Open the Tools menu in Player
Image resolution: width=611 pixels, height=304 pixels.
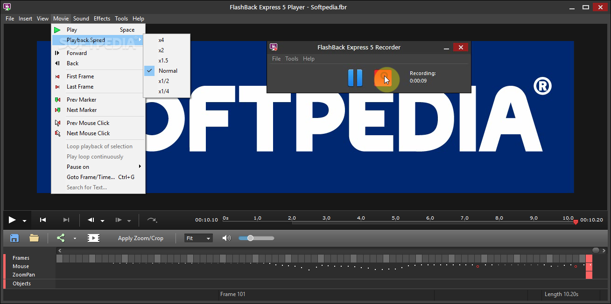click(121, 19)
